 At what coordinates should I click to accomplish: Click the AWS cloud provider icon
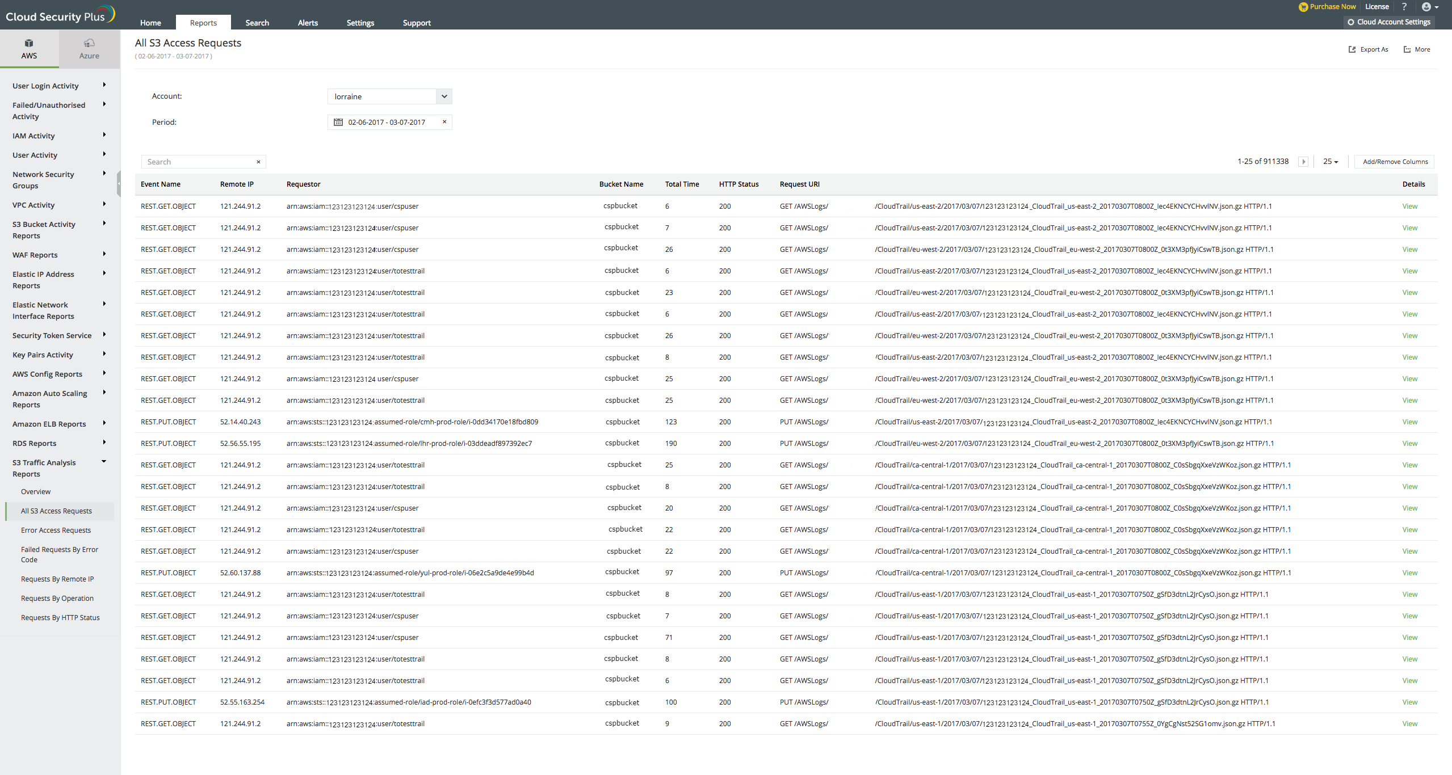(x=29, y=44)
